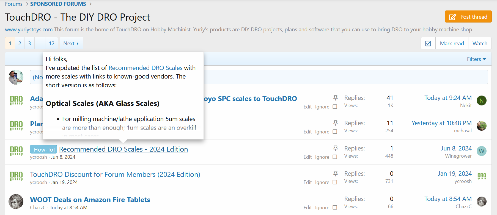Open latest post Today at 9:24 AM
This screenshot has width=497, height=215.
click(448, 98)
